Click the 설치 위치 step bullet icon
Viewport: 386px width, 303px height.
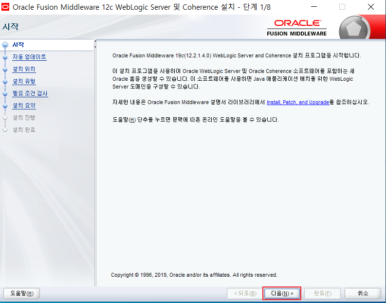click(x=5, y=70)
